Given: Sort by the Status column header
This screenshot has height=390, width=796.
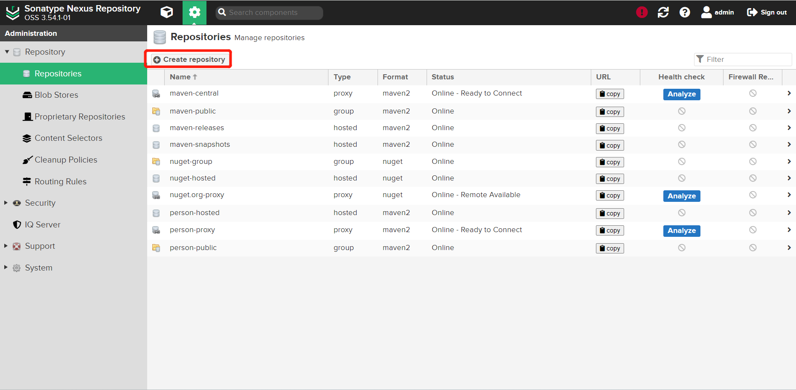Looking at the screenshot, I should click(508, 77).
